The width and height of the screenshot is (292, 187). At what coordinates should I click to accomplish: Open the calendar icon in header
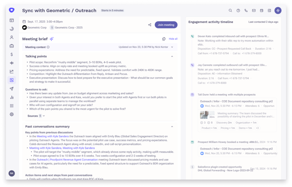pos(262,10)
